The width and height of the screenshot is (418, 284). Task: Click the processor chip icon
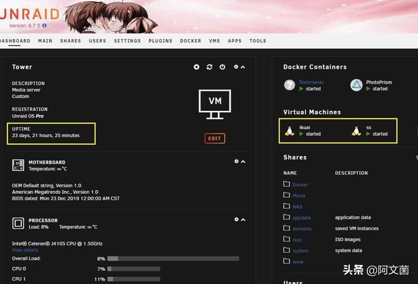18,223
